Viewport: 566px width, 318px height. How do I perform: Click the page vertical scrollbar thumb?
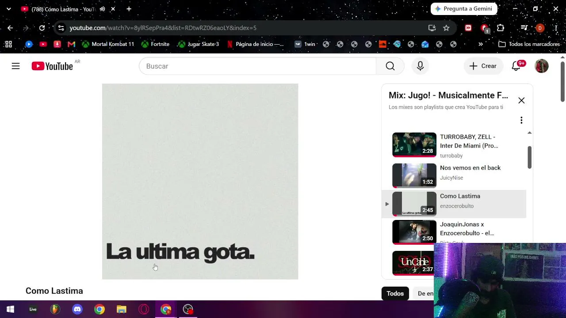562,82
